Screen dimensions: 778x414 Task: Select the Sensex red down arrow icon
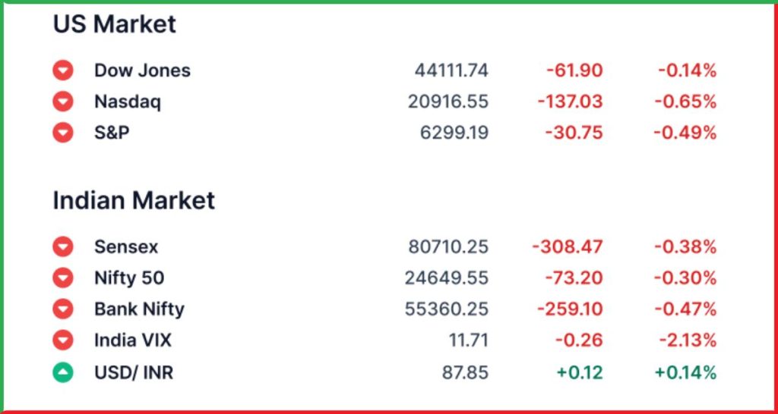[x=63, y=246]
